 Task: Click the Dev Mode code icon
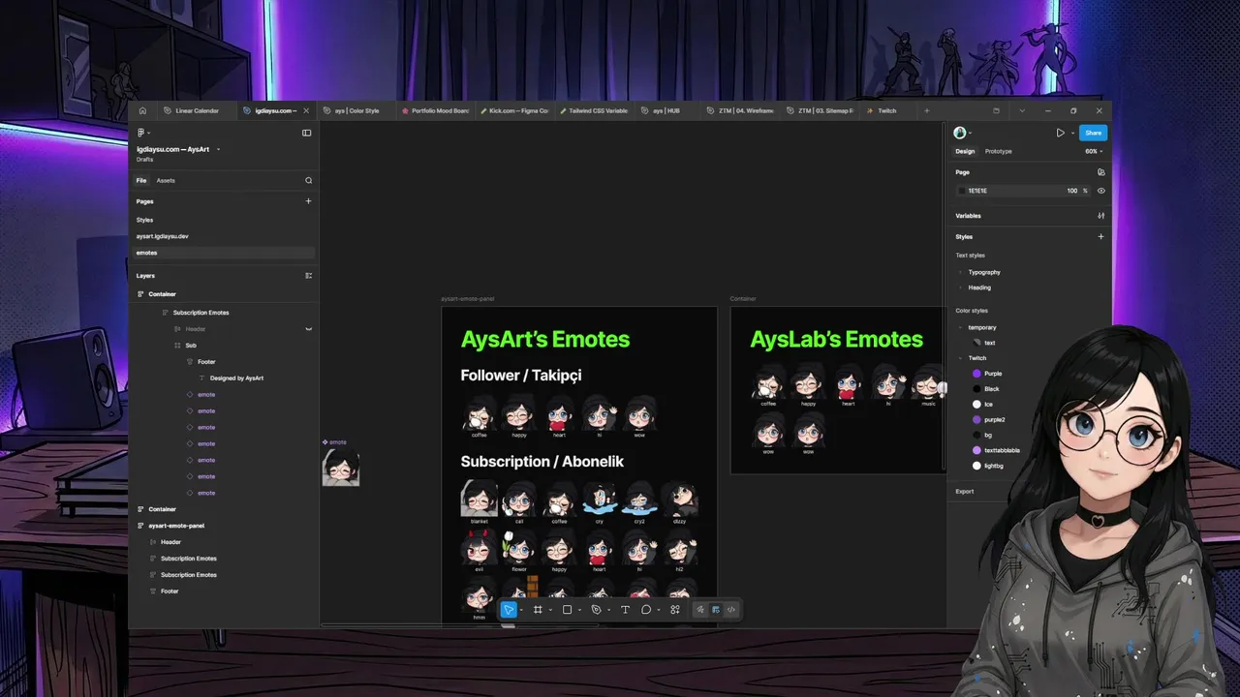tap(731, 610)
